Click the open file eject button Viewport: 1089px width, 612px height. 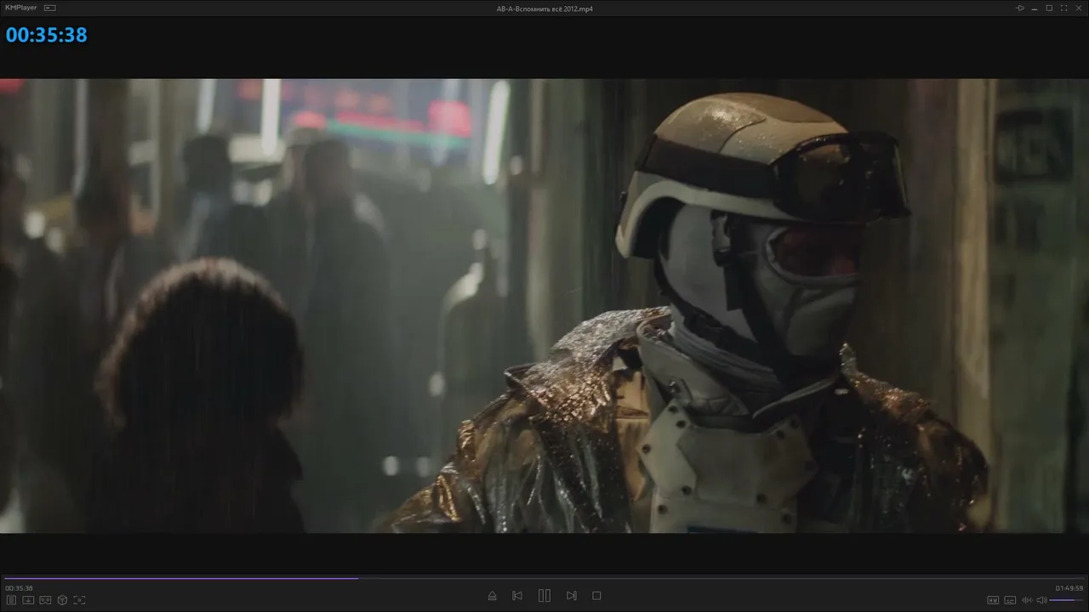[x=492, y=596]
